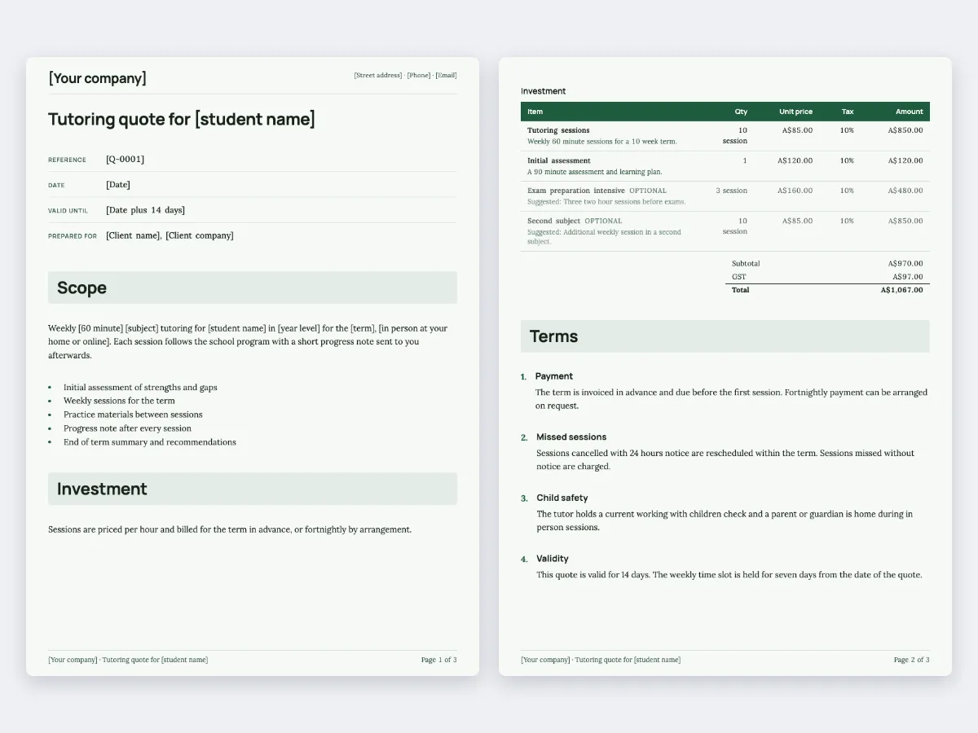Click the large "Investment" section heading on page one
The height and width of the screenshot is (733, 978).
102,489
